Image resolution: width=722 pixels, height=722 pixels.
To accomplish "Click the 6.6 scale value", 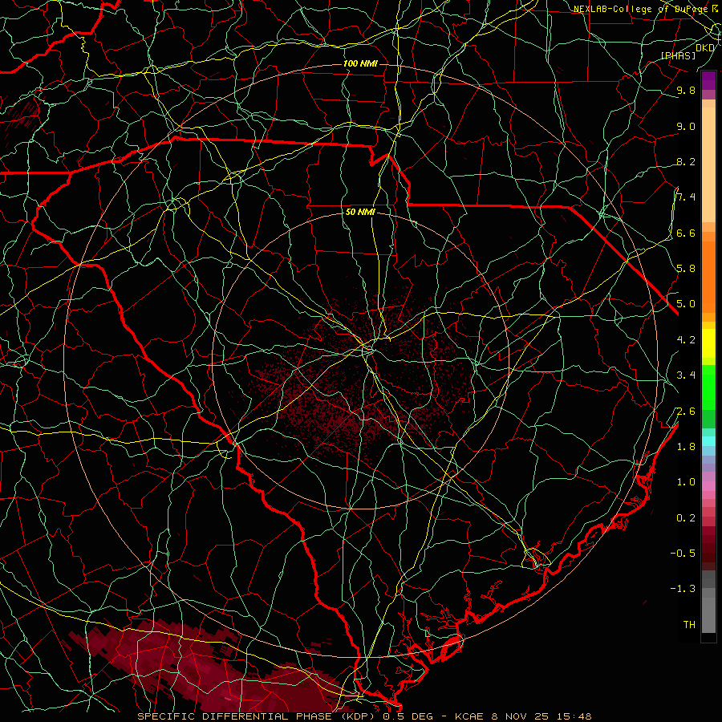I will (686, 233).
